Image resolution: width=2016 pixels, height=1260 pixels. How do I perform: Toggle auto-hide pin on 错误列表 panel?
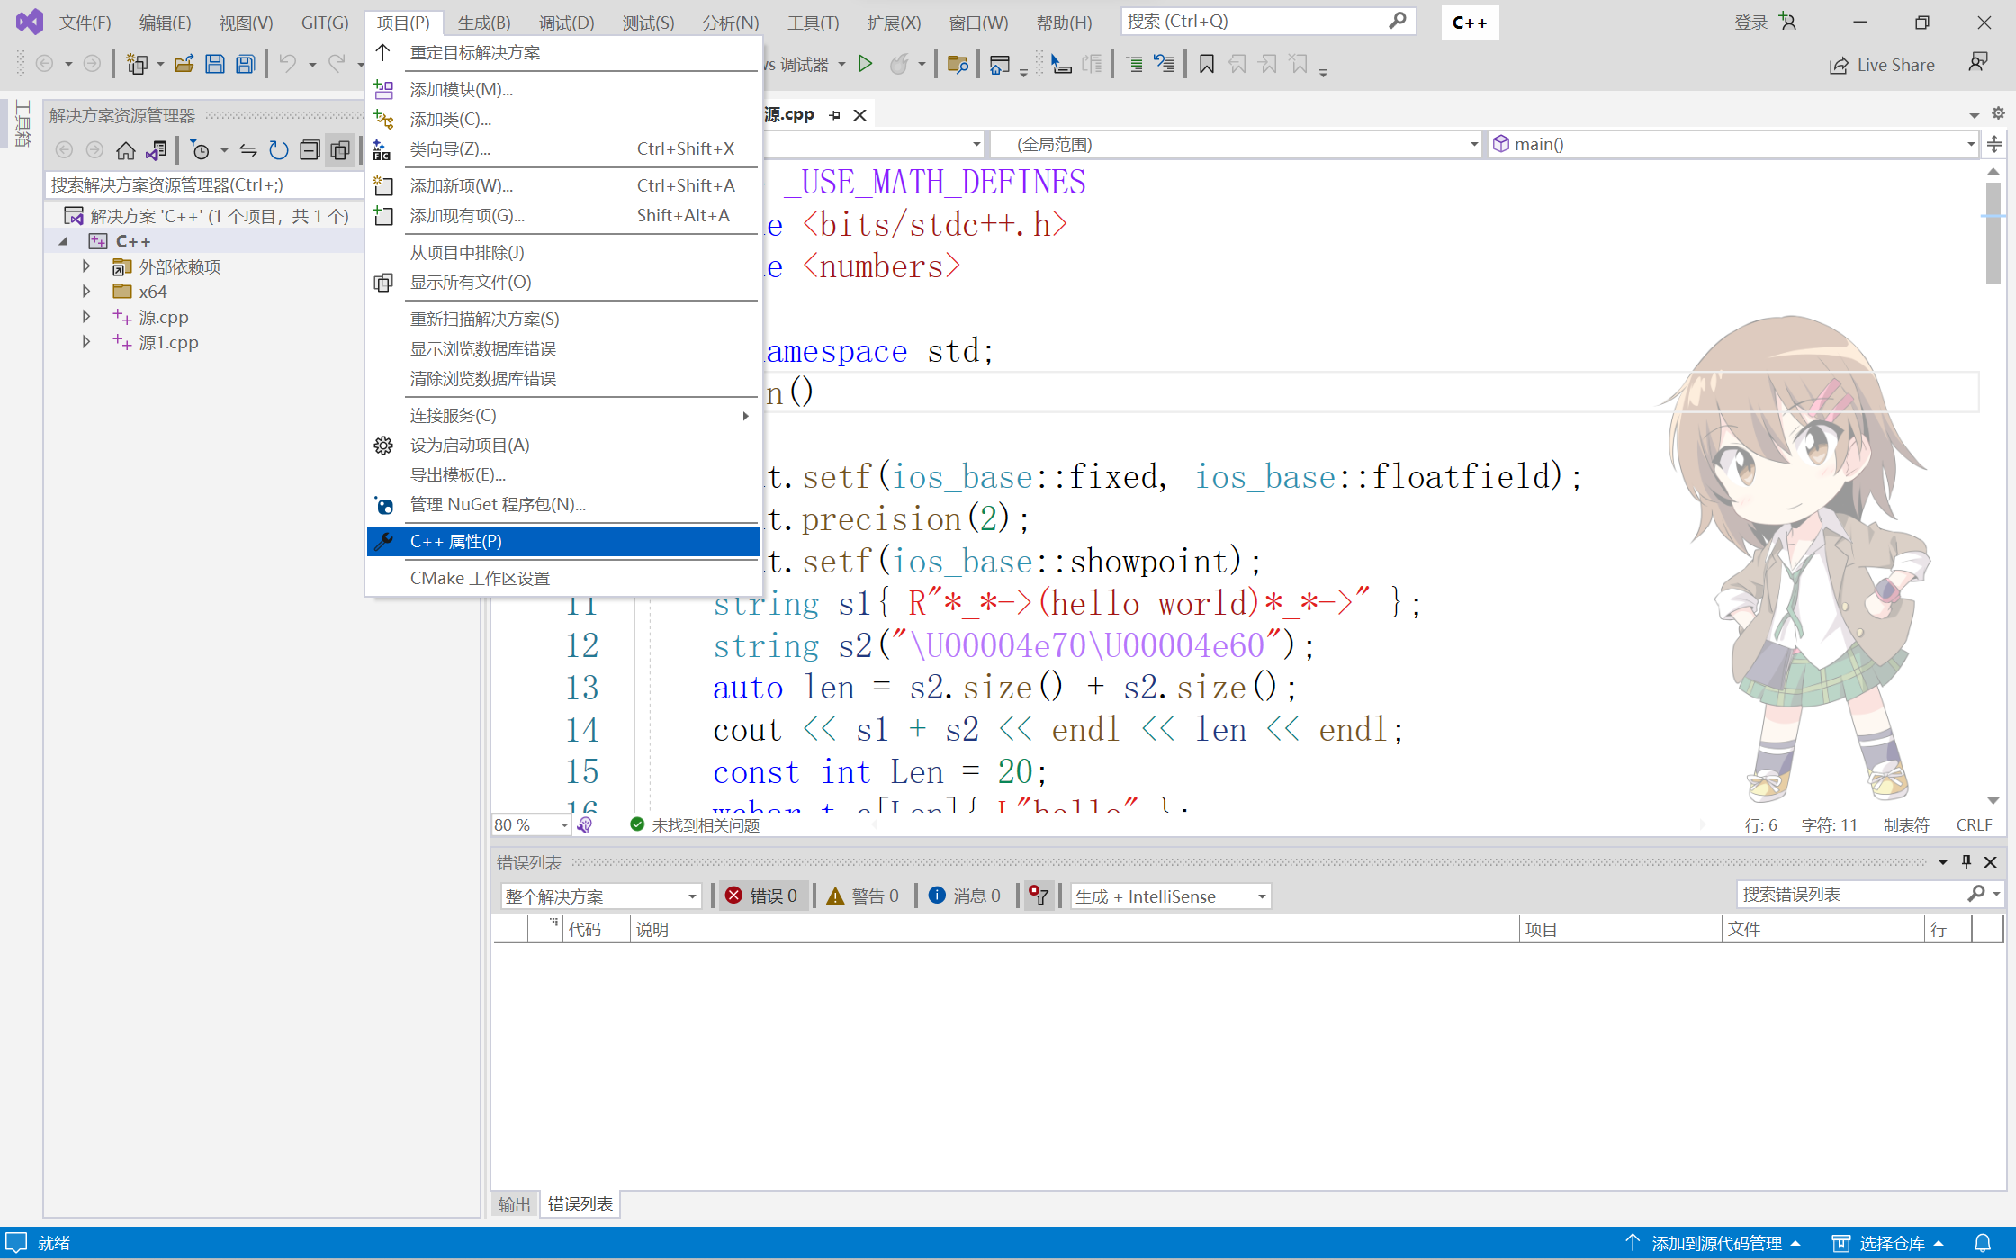pyautogui.click(x=1966, y=862)
